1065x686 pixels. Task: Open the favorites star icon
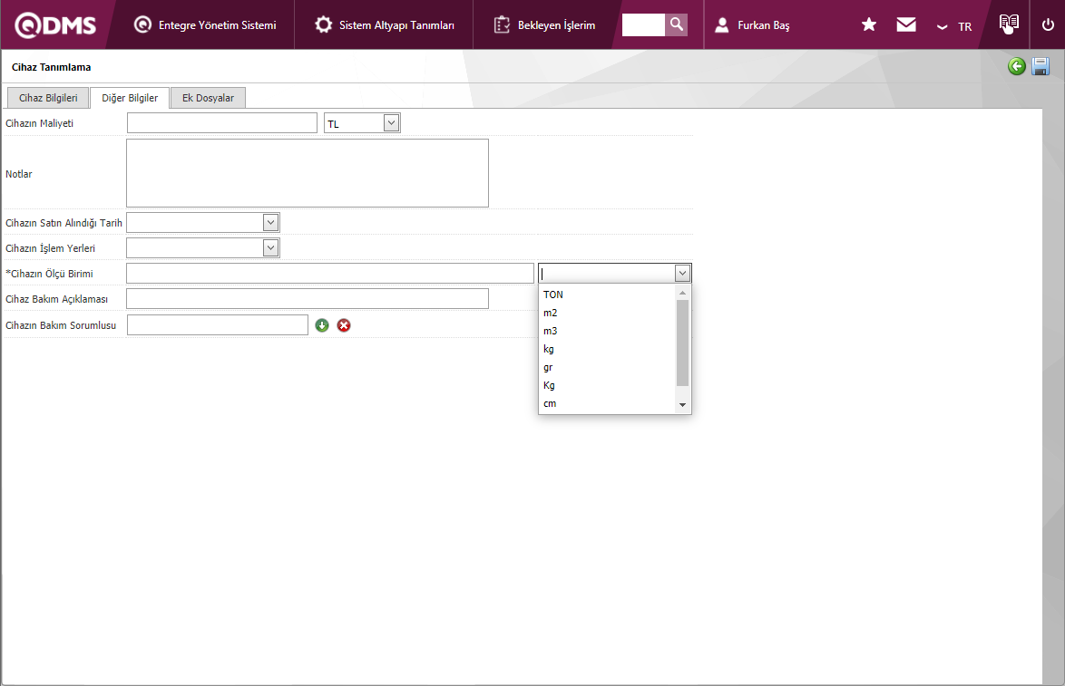[868, 25]
